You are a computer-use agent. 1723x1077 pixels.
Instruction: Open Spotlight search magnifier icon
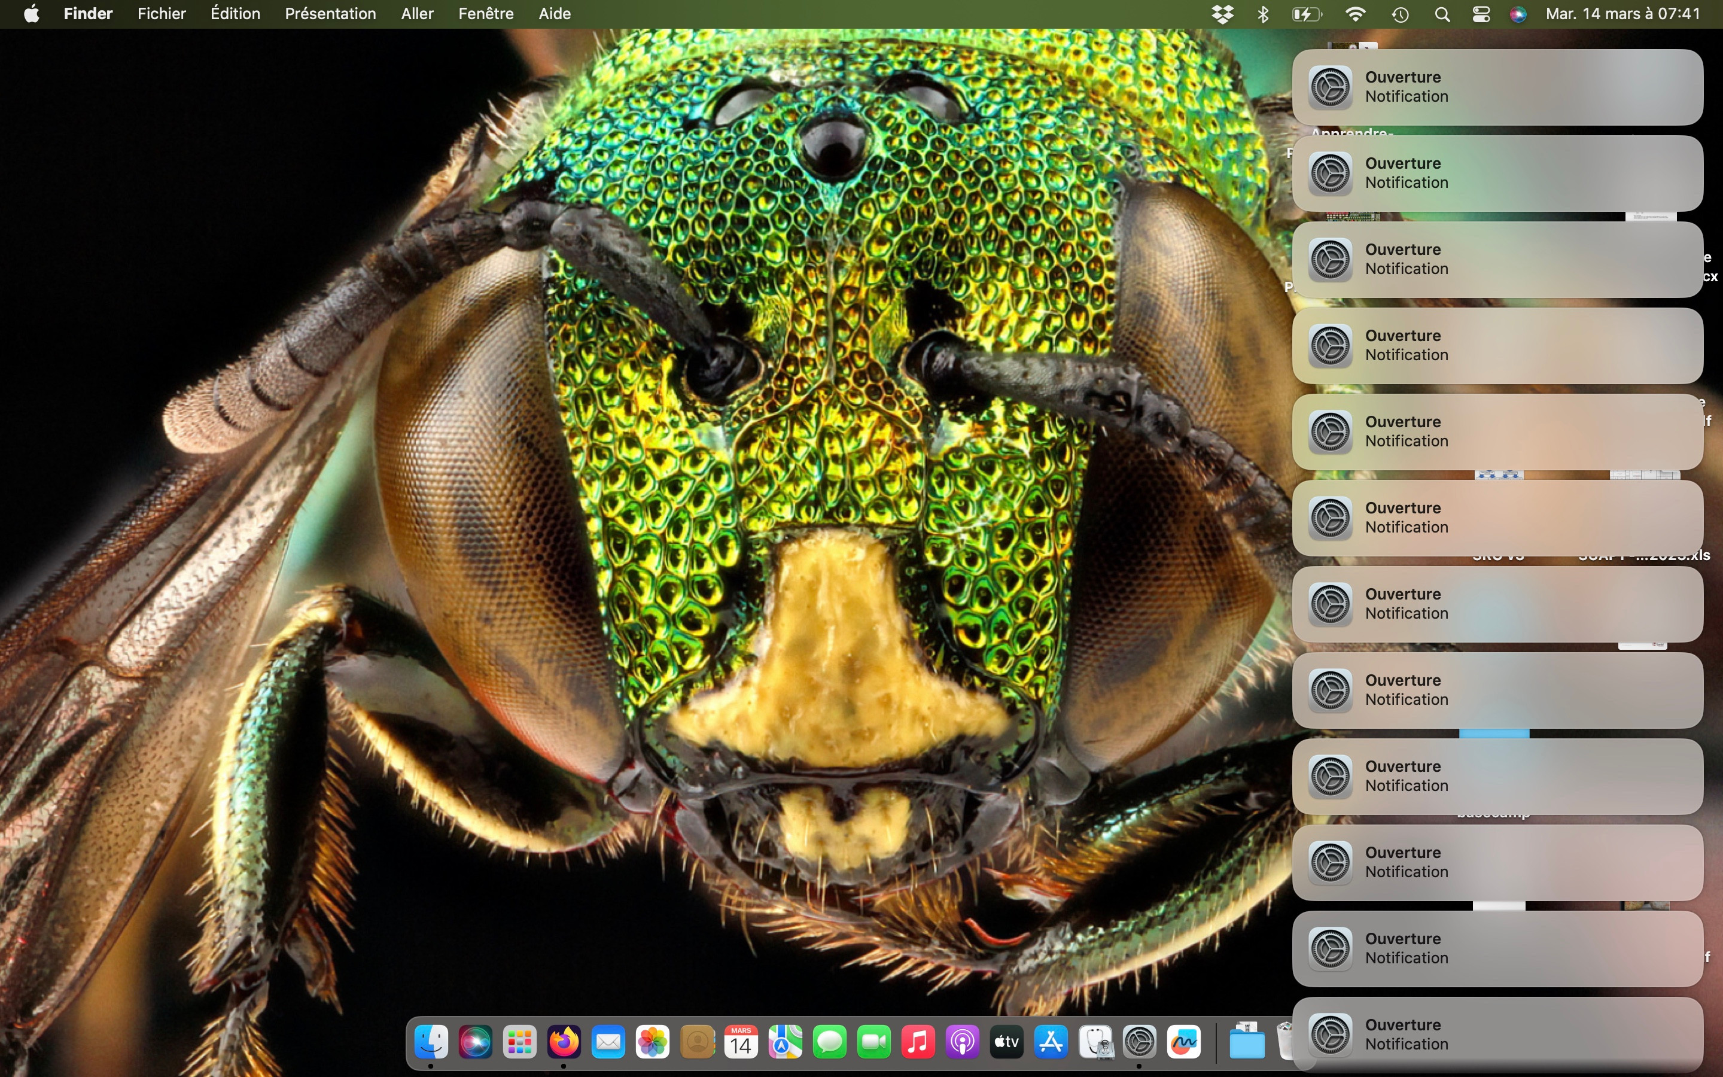(x=1442, y=14)
